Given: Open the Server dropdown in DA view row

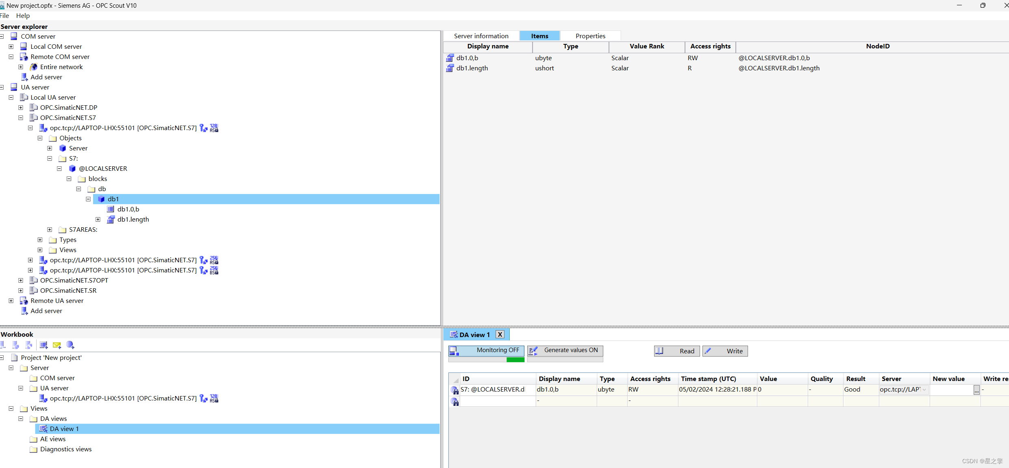Looking at the screenshot, I should tap(924, 390).
